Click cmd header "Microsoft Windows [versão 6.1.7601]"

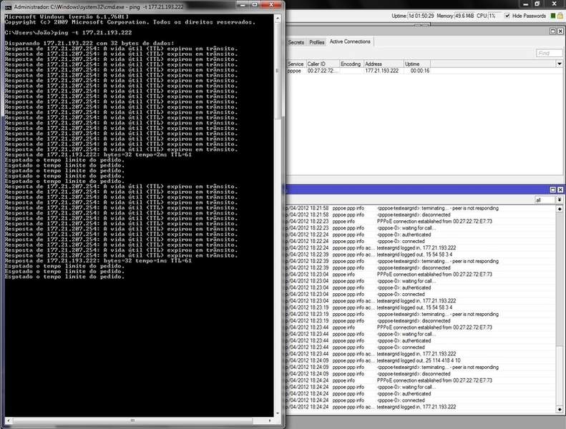pos(67,16)
